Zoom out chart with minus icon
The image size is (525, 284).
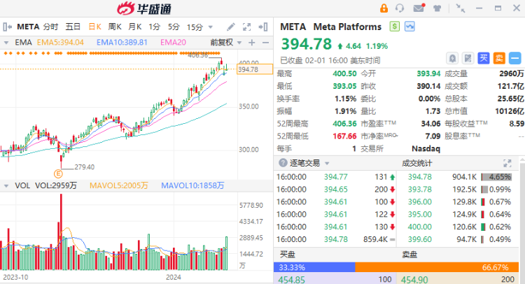[265, 43]
